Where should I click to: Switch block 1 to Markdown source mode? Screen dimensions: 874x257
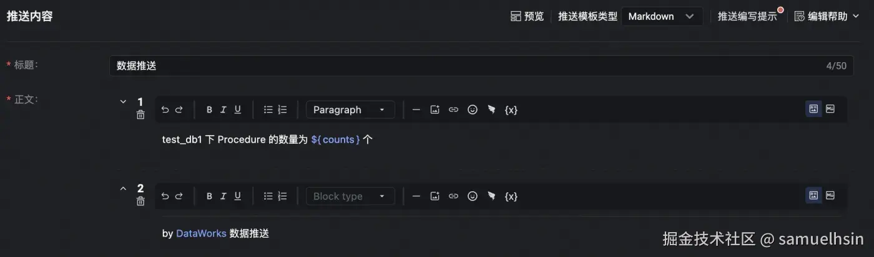[830, 109]
